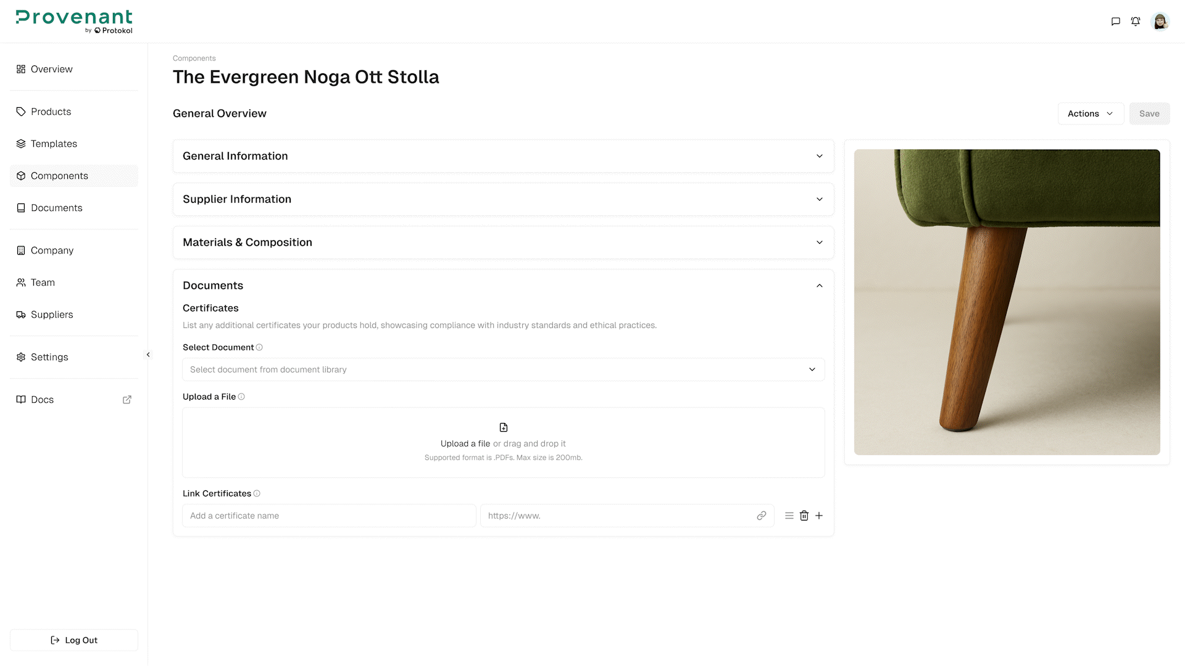This screenshot has height=666, width=1185.
Task: Switch to the Templates sidebar item
Action: pyautogui.click(x=54, y=144)
